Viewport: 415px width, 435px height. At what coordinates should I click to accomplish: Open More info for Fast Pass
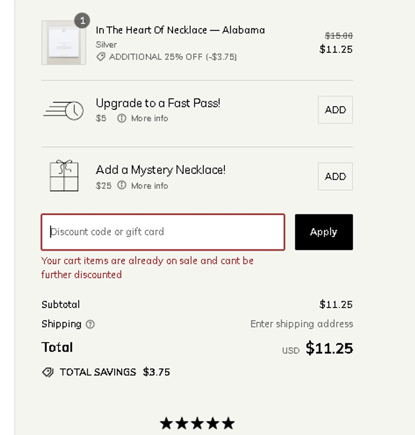[149, 118]
